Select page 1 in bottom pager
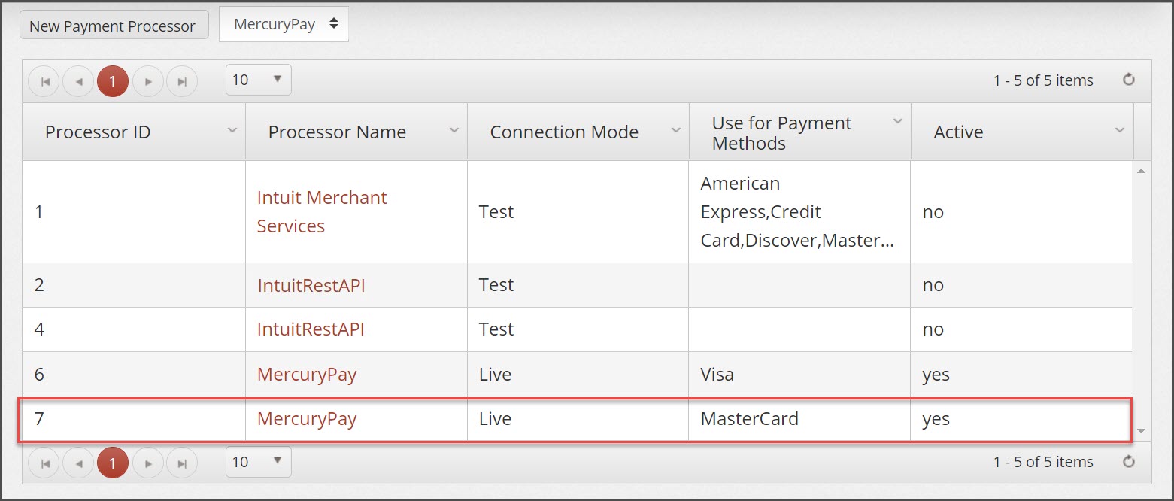Viewport: 1174px width, 501px height. [113, 463]
